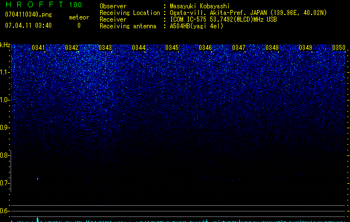Click the 0342 time marker

72,48
